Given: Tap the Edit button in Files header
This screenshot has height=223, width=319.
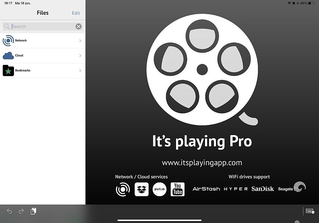Looking at the screenshot, I should [x=76, y=13].
